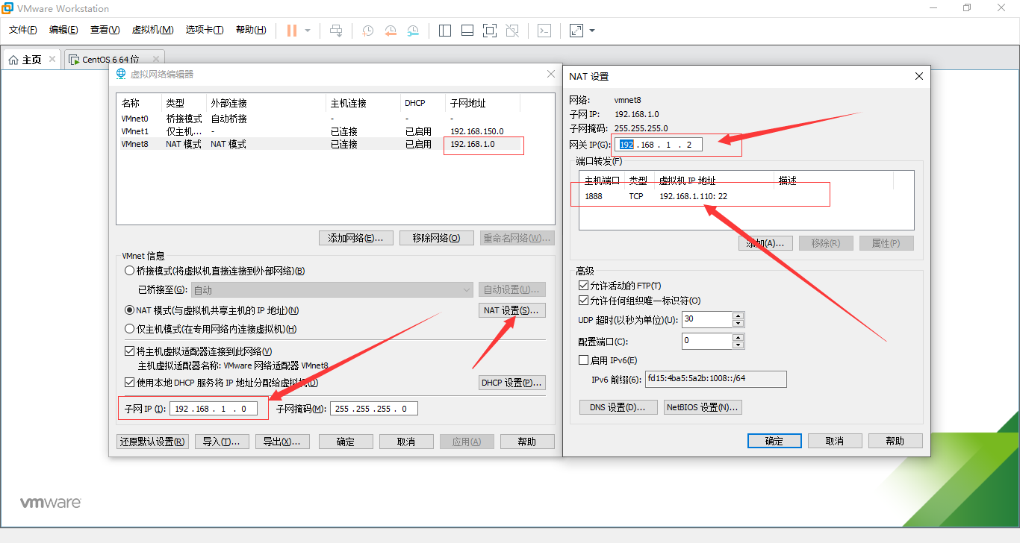Image resolution: width=1020 pixels, height=543 pixels.
Task: Click the Send Ctrl+Alt+Del toolbar icon
Action: point(336,31)
